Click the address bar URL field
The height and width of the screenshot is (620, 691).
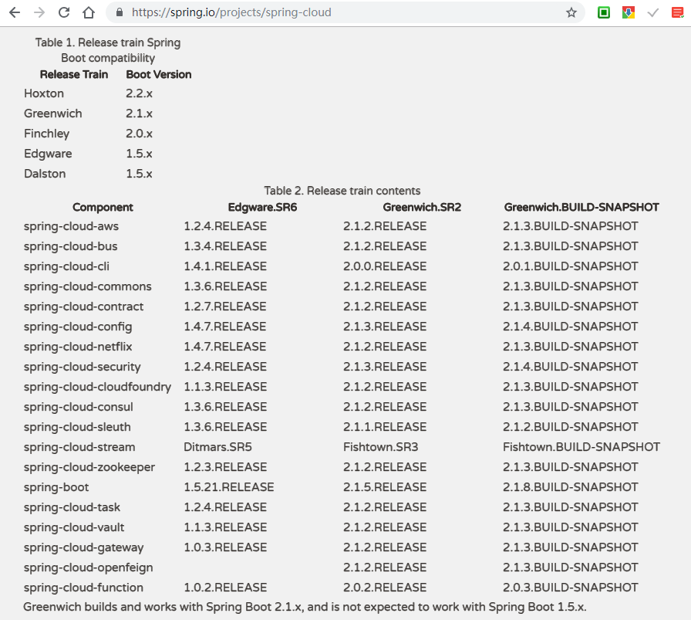point(345,12)
